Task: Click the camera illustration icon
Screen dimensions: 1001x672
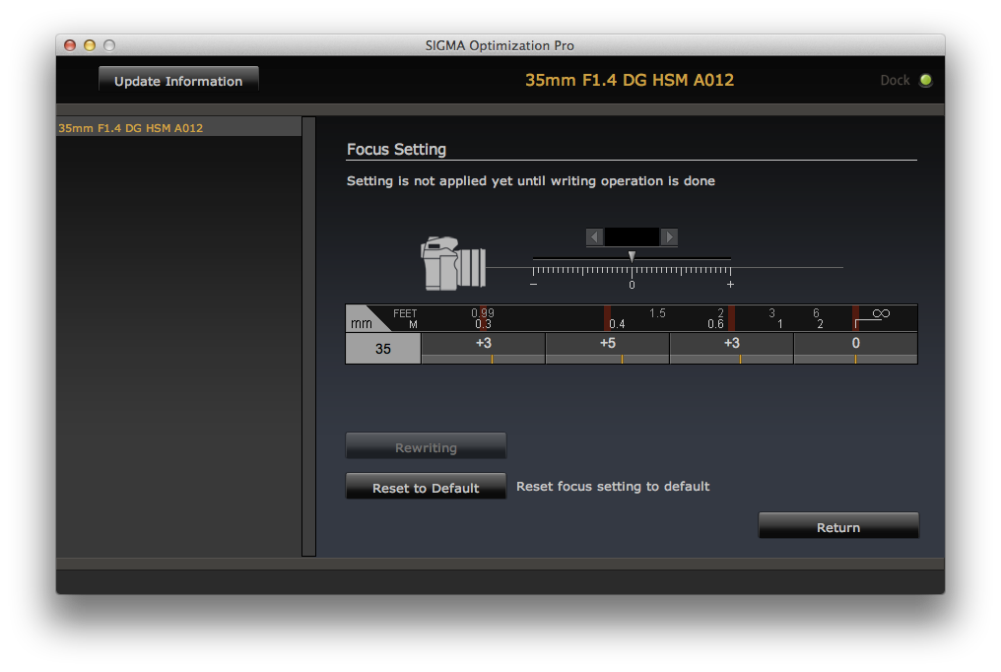Action: click(453, 263)
